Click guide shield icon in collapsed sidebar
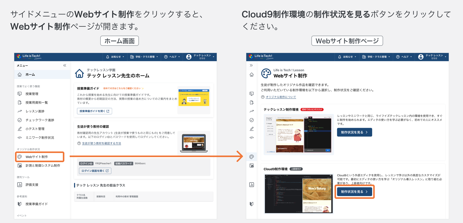 tap(252, 204)
